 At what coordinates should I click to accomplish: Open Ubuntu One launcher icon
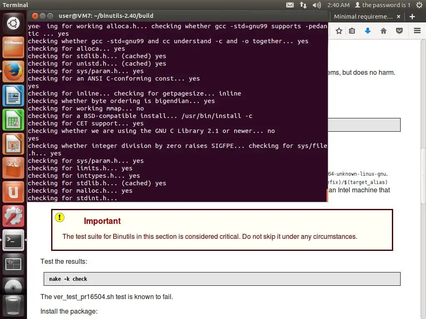click(x=13, y=192)
